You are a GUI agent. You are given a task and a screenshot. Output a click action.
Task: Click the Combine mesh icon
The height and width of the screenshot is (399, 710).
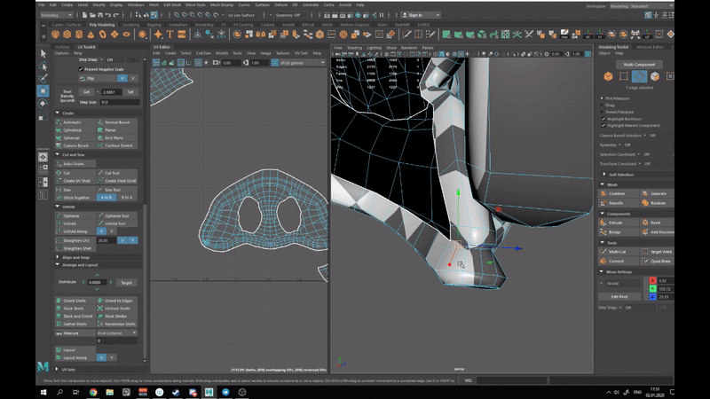coord(603,193)
